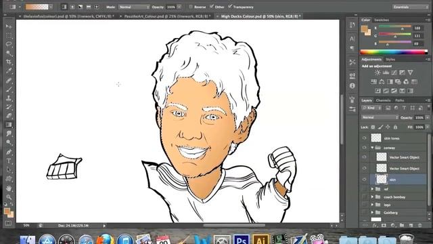This screenshot has height=244, width=433.
Task: Expand the ref group
Action: point(372,189)
